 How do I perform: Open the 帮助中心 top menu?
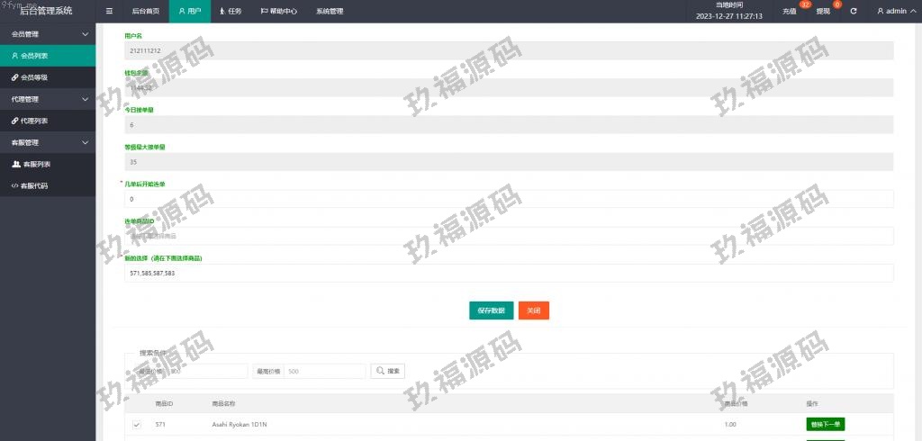point(279,12)
